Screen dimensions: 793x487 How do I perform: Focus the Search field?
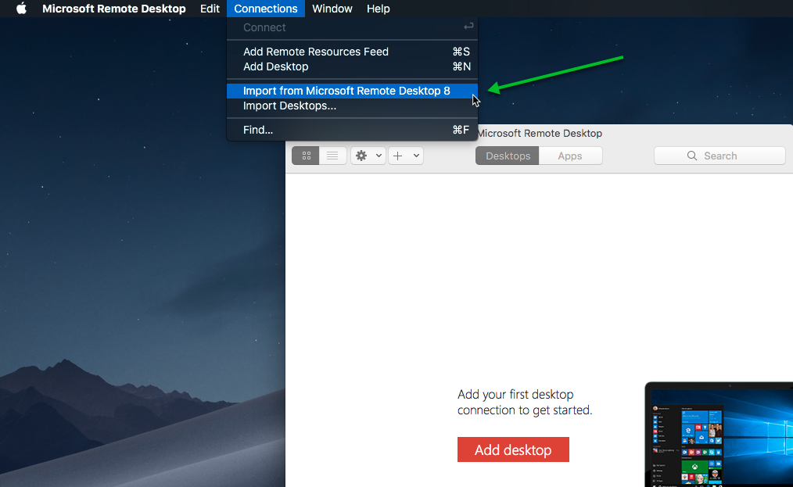[719, 156]
